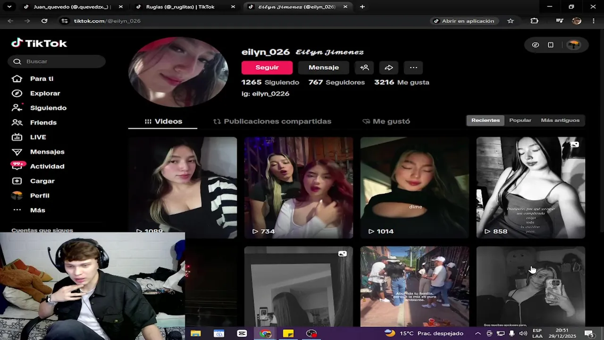
Task: Click the TikTok logo
Action: 39,43
